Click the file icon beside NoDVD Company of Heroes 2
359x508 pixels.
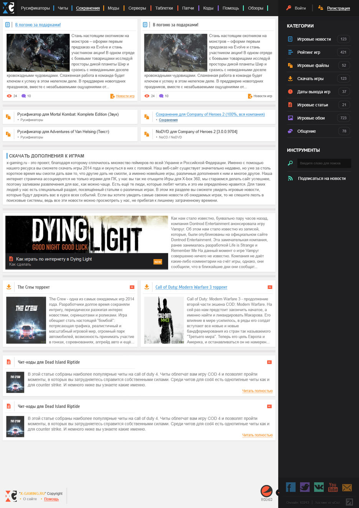(x=146, y=134)
